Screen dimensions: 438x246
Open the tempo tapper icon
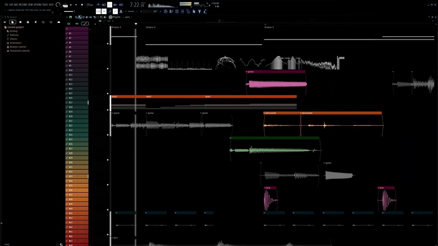pos(205,11)
